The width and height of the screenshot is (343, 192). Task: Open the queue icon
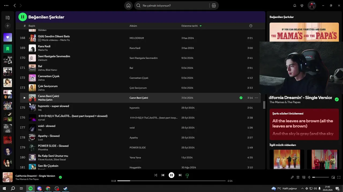(298, 177)
